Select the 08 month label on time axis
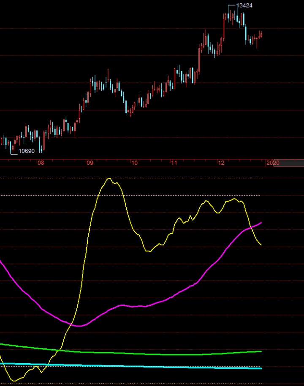 point(41,163)
